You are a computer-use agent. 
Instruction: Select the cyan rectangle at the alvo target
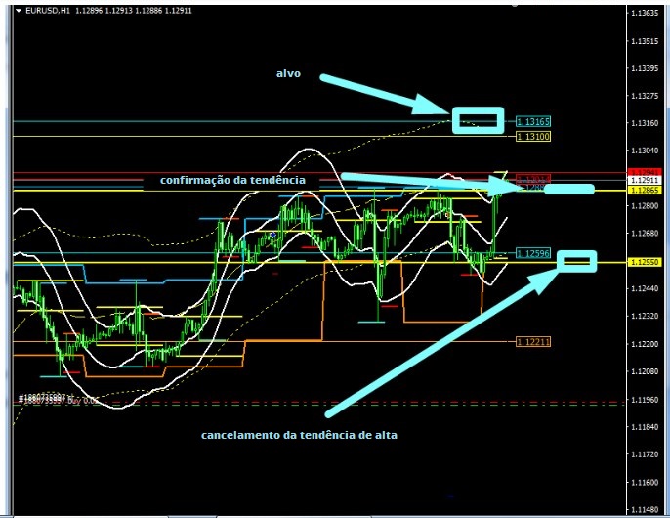click(x=478, y=119)
